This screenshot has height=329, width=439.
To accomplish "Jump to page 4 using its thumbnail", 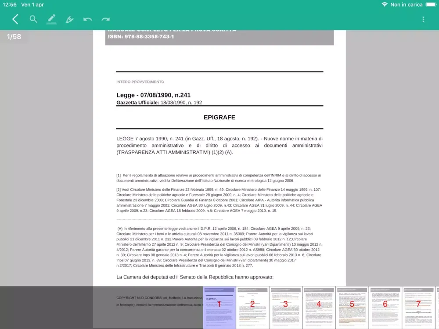I will [x=319, y=306].
